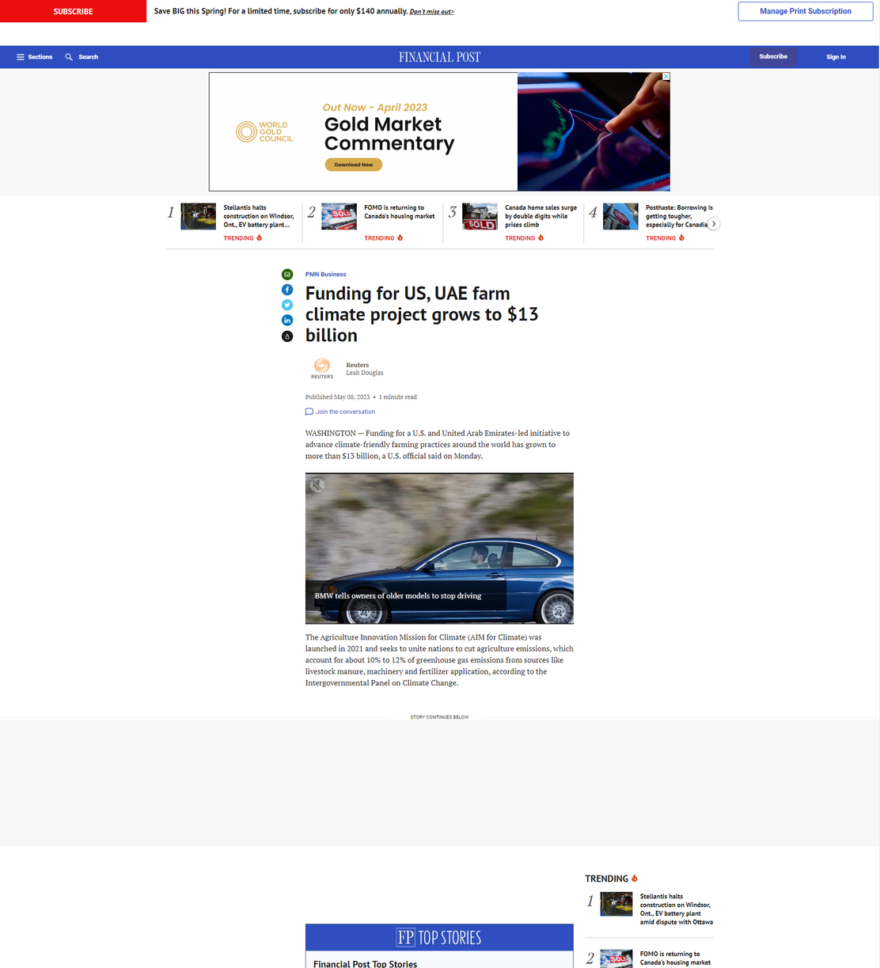Screen dimensions: 880x968
Task: Click the Reuters logo
Action: pos(322,368)
